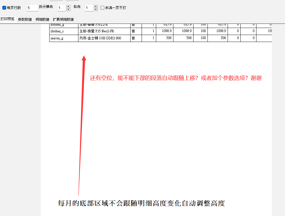Click the 主板-微星 P35 Neo2-FR cell
The width and height of the screenshot is (285, 216).
coord(104,31)
